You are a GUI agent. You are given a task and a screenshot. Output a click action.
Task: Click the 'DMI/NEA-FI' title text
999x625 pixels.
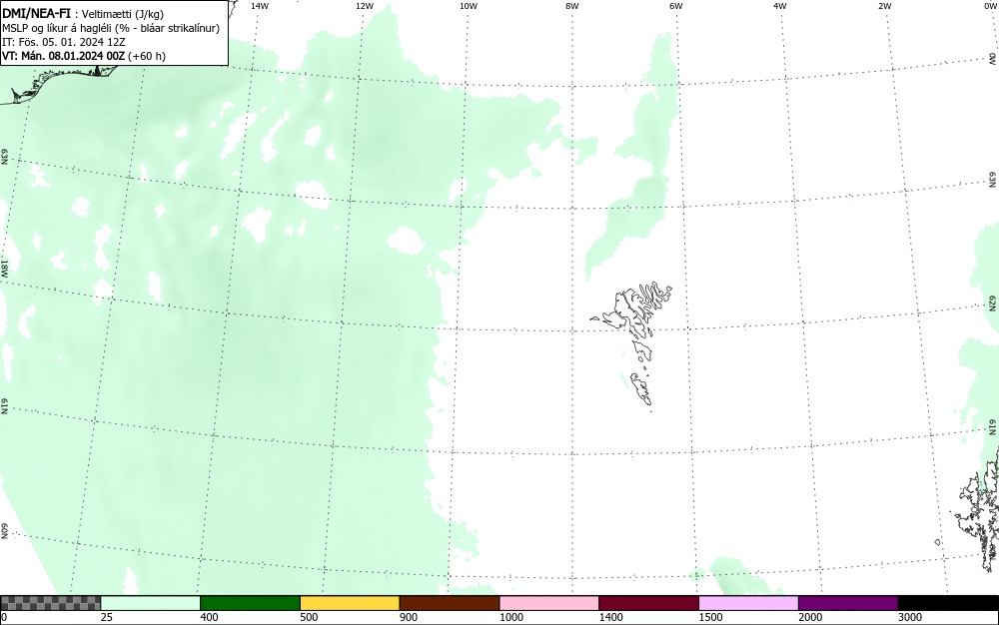[36, 13]
